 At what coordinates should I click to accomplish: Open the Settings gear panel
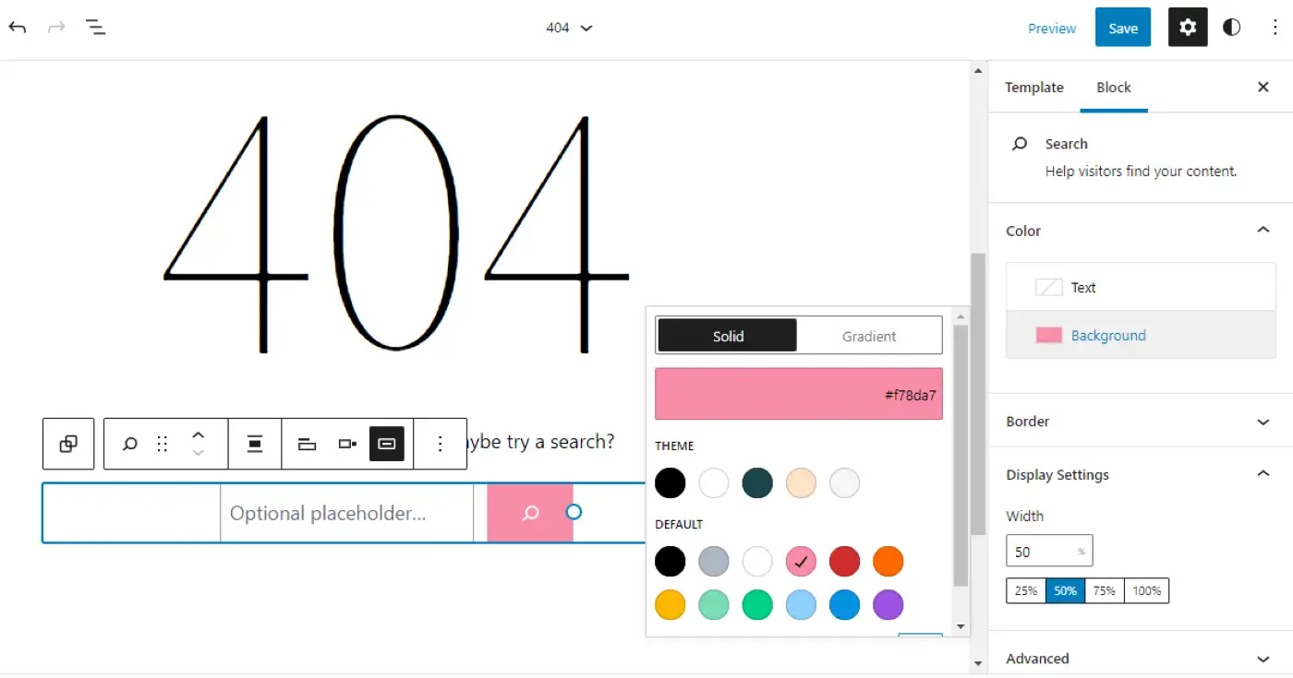click(x=1188, y=28)
